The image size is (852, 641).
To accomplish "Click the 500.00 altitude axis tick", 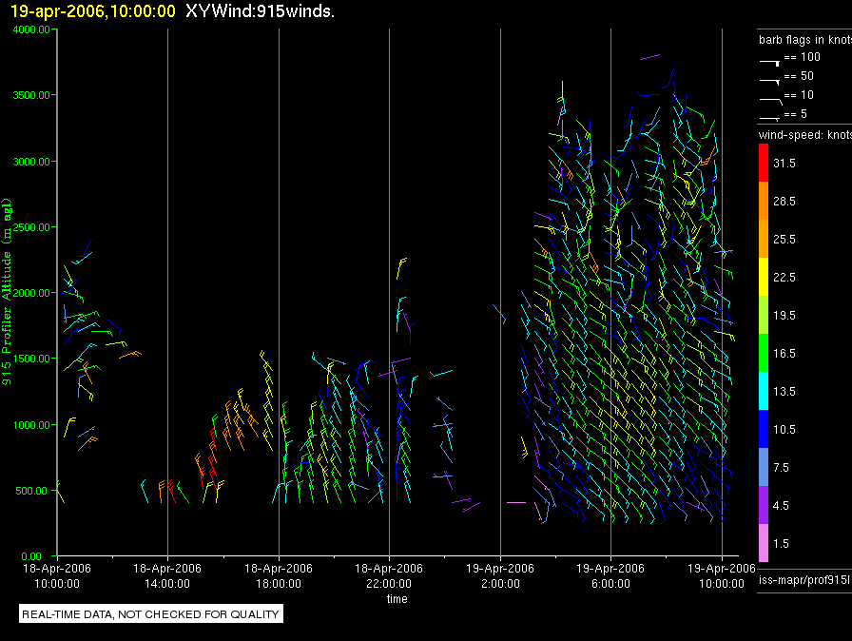I will click(x=32, y=491).
